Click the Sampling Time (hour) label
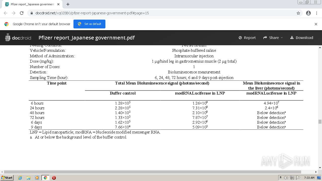322x181 pixels. (x=49, y=78)
